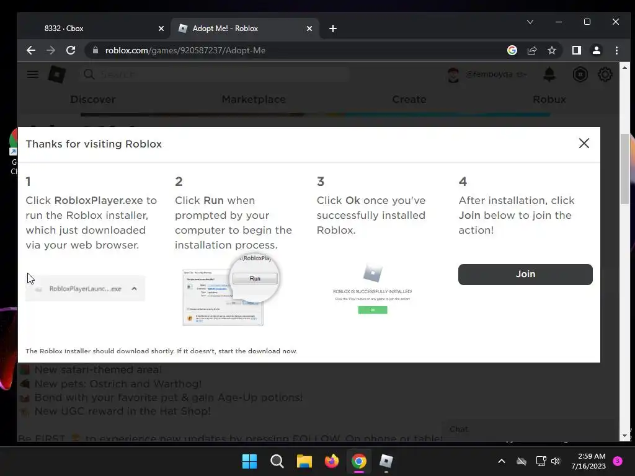Show hidden system tray icons
This screenshot has width=635, height=476.
coord(501,461)
